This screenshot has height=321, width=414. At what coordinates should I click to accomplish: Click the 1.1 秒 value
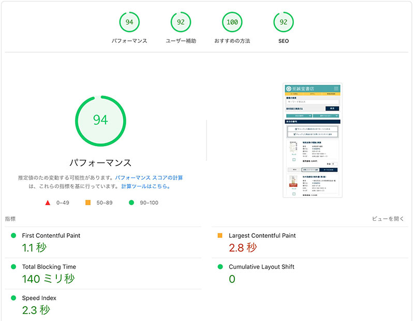pyautogui.click(x=34, y=248)
